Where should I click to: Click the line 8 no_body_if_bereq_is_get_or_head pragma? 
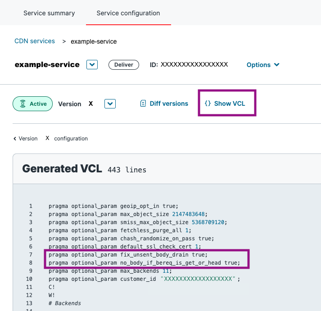pyautogui.click(x=144, y=263)
